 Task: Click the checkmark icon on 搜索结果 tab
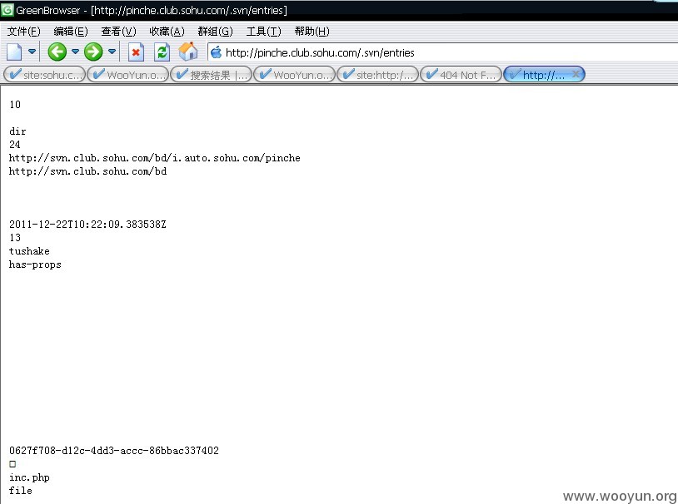[182, 74]
